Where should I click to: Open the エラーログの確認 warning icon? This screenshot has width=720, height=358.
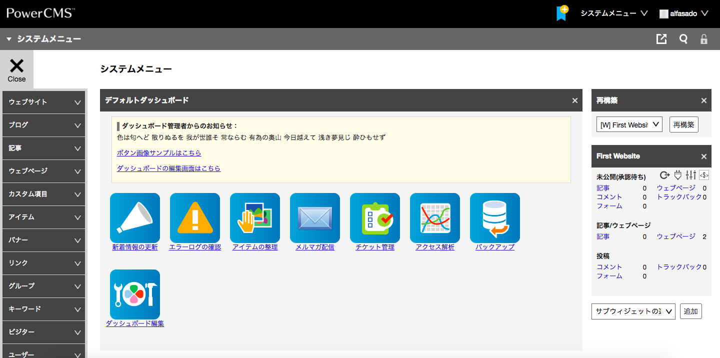tap(195, 218)
